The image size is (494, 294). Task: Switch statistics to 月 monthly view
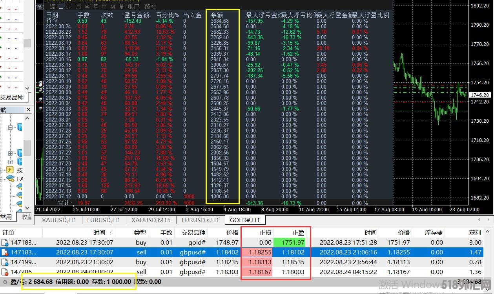pyautogui.click(x=78, y=7)
